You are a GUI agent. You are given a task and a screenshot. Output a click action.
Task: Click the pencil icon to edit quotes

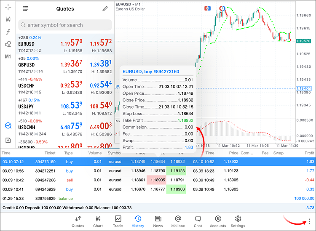pyautogui.click(x=105, y=9)
